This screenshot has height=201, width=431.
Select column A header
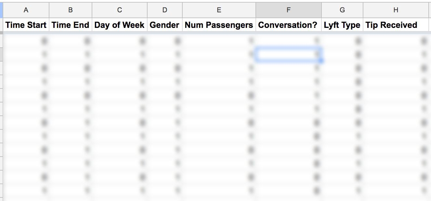tap(26, 10)
